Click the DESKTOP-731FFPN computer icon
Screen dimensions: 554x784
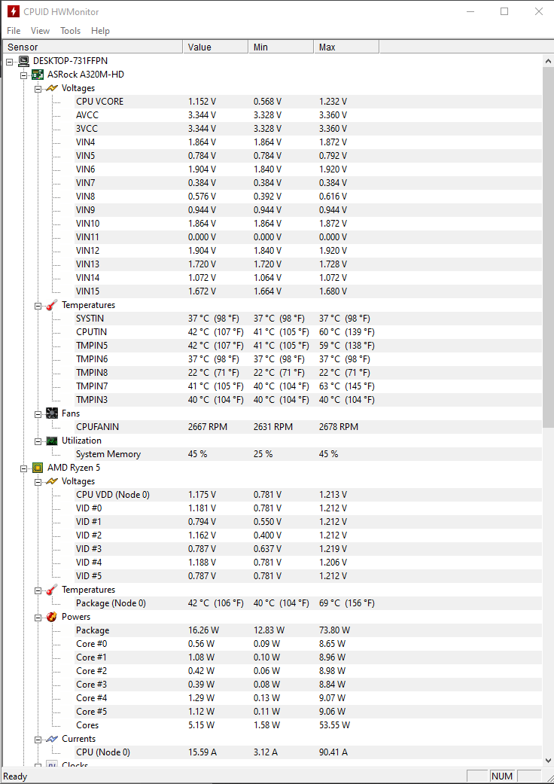(x=23, y=61)
